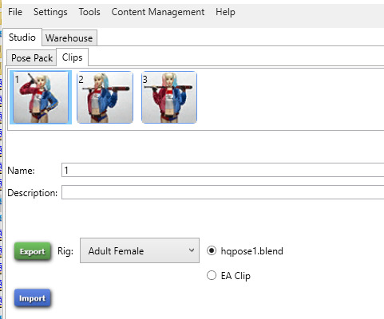The width and height of the screenshot is (384, 319).
Task: Open the Help menu
Action: [x=225, y=12]
